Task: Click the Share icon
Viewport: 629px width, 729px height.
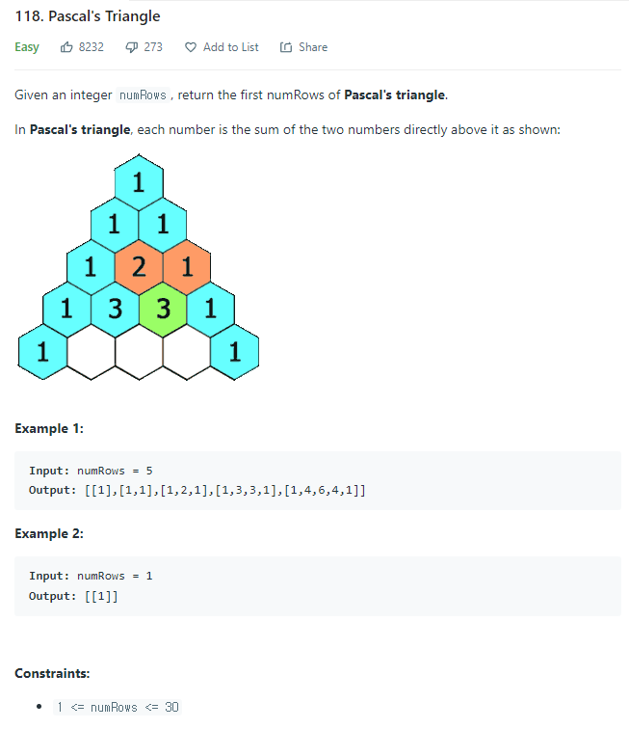Action: 285,47
